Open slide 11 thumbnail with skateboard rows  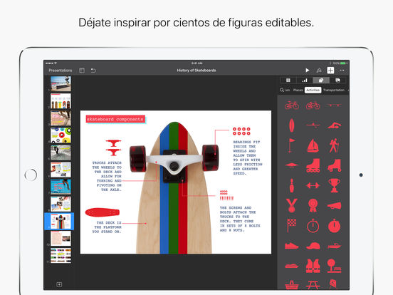tap(61, 256)
